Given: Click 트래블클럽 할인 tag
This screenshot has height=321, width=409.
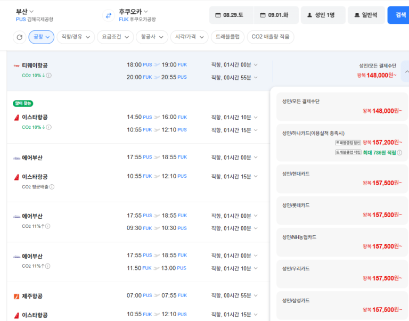Looking at the screenshot, I should (348, 143).
